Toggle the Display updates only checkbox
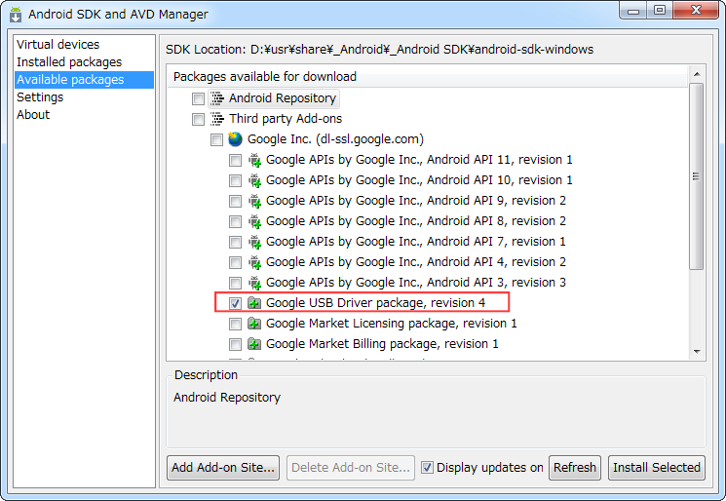Viewport: 726px width, 501px height. pyautogui.click(x=428, y=468)
